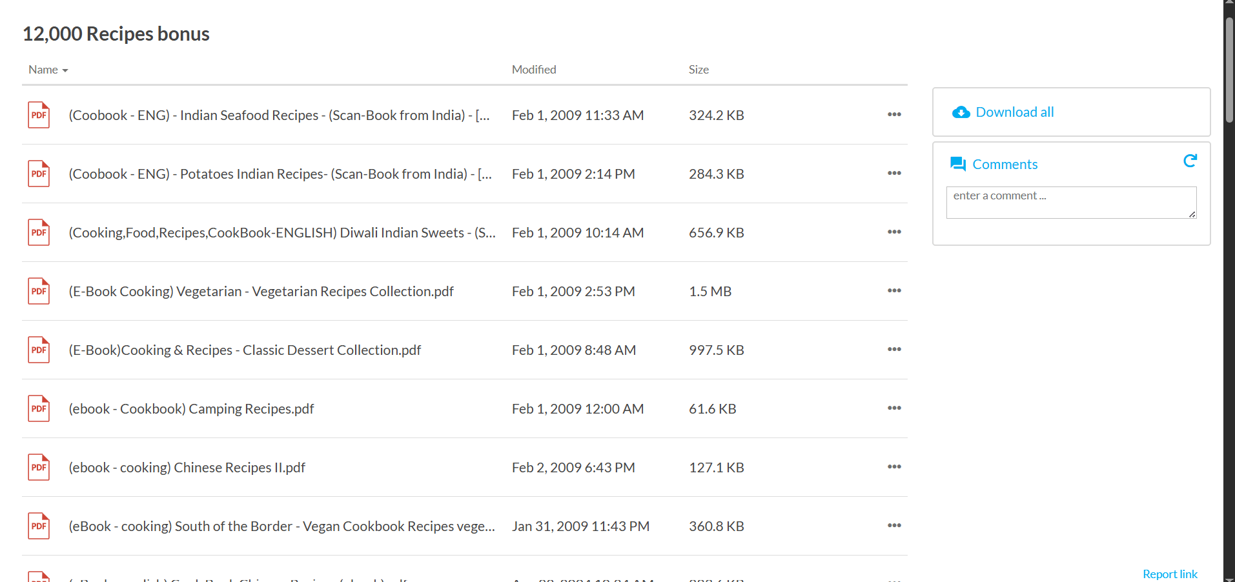
Task: Open more options for South of the Border
Action: pyautogui.click(x=894, y=525)
